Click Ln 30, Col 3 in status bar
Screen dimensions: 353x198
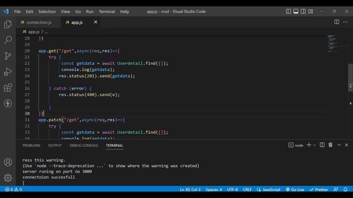pos(190,189)
